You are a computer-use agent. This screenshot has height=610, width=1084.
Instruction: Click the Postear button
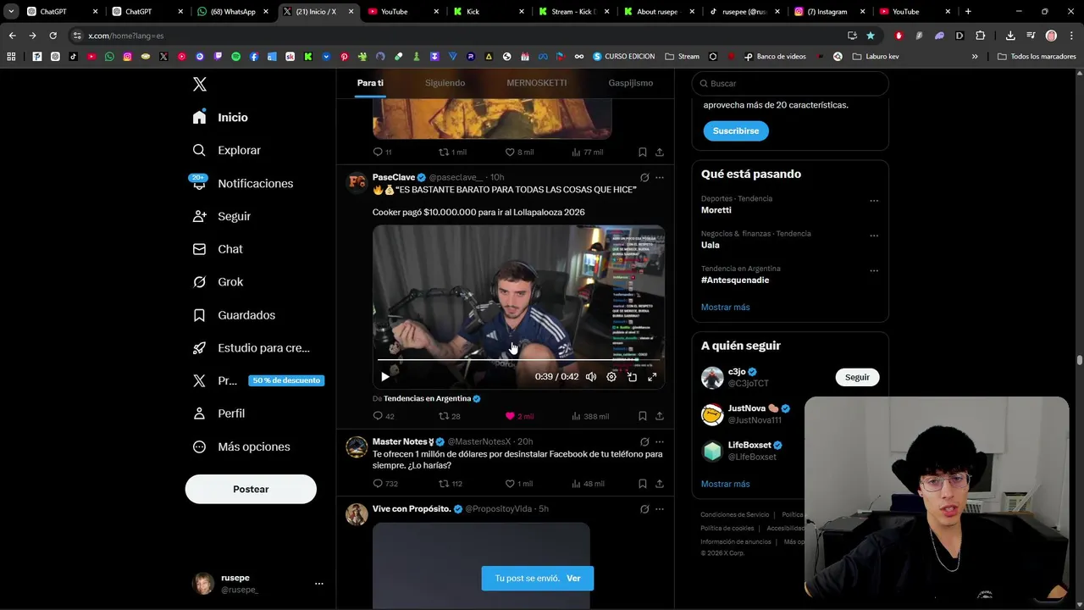coord(251,489)
